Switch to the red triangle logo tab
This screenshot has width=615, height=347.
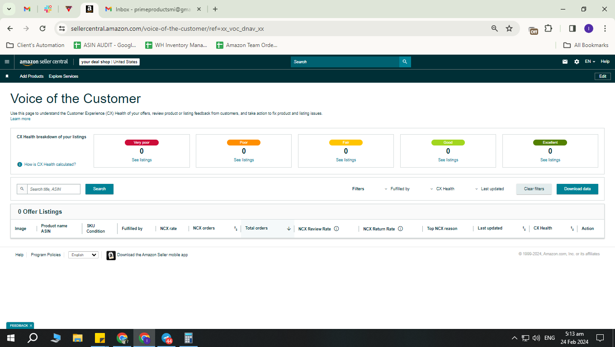(69, 9)
